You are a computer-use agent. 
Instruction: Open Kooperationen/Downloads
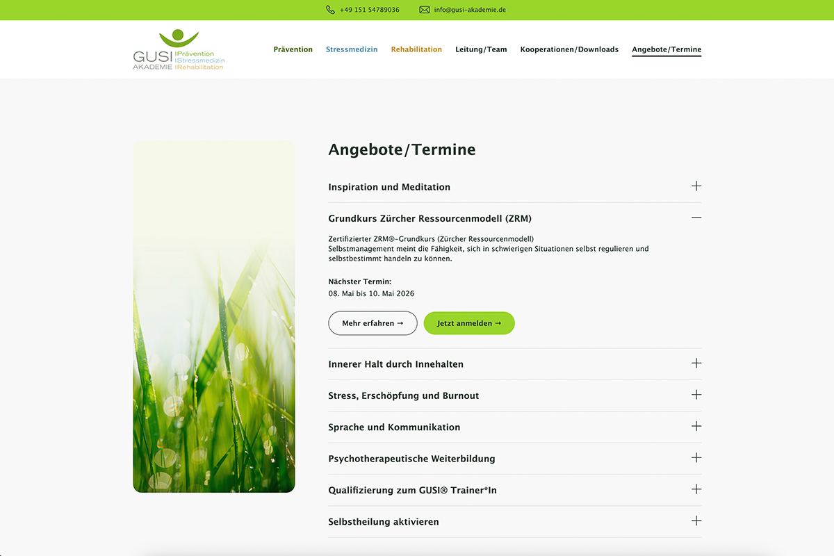coord(569,49)
